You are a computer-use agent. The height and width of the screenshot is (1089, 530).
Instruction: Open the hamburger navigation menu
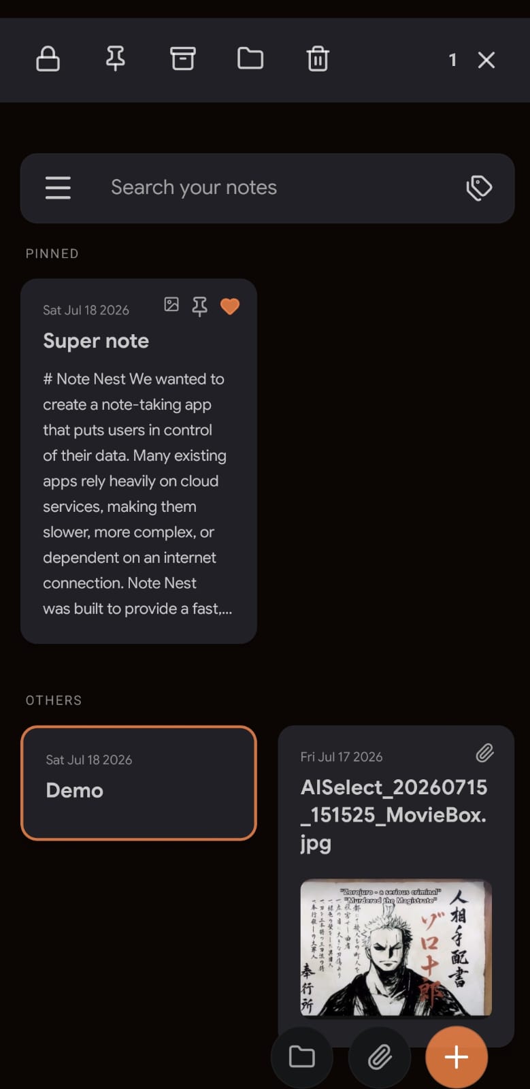coord(58,188)
